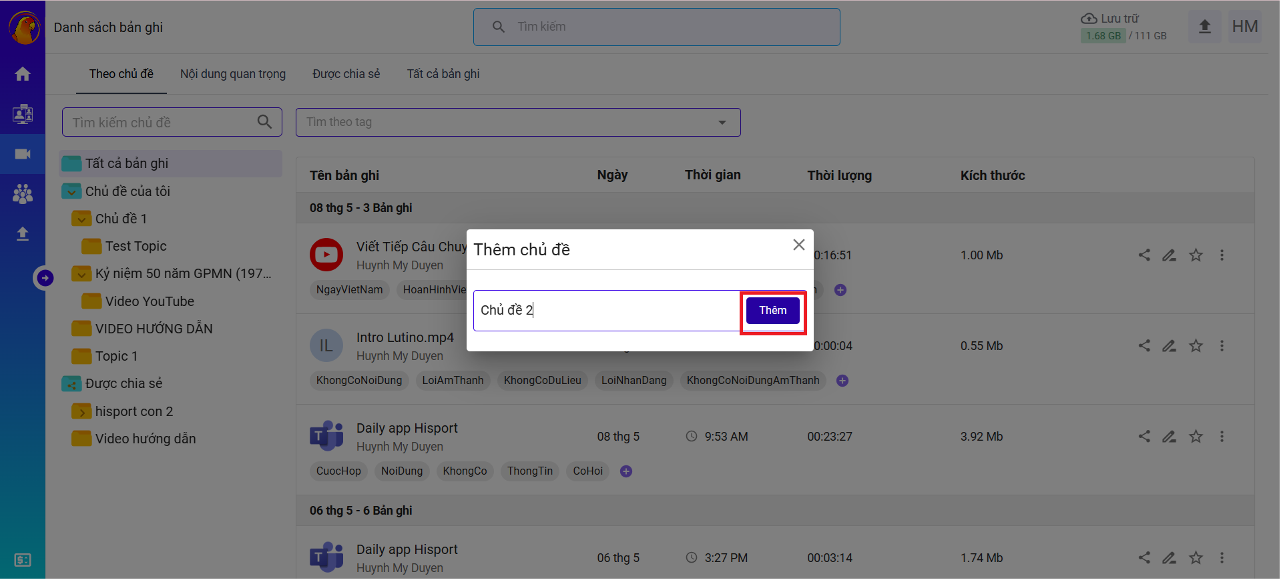Click the Tên bản ghi column header
Screen dimensions: 1281x586
coord(344,175)
